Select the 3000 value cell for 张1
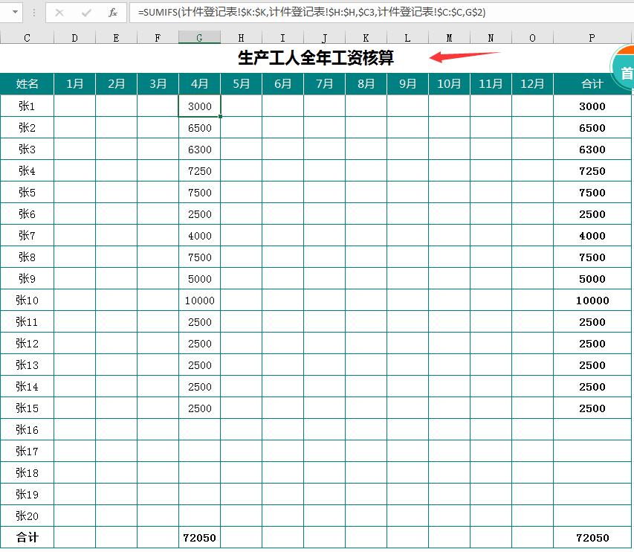The height and width of the screenshot is (552, 634). (x=199, y=106)
